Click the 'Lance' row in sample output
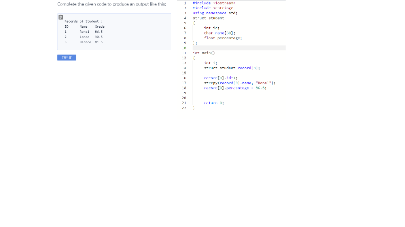The image size is (405, 227). (83, 37)
